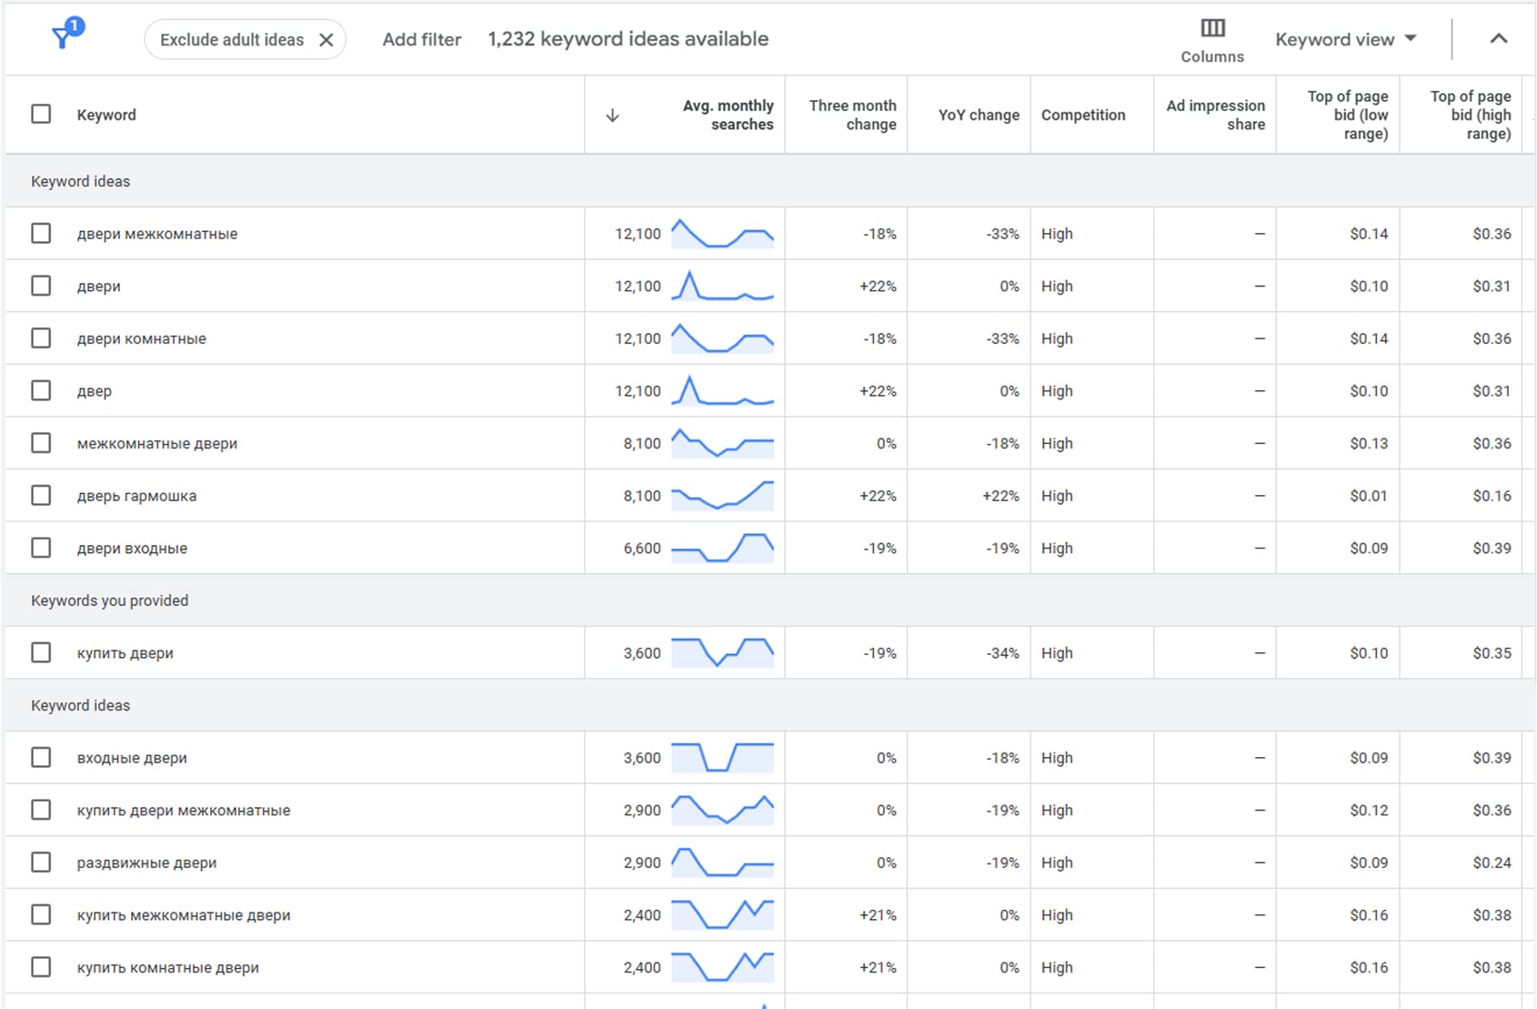Open the двери входные keyword text
The height and width of the screenshot is (1009, 1537).
[x=132, y=549]
